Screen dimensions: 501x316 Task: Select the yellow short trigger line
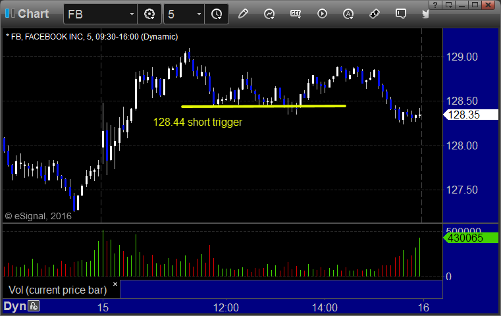[x=263, y=106]
